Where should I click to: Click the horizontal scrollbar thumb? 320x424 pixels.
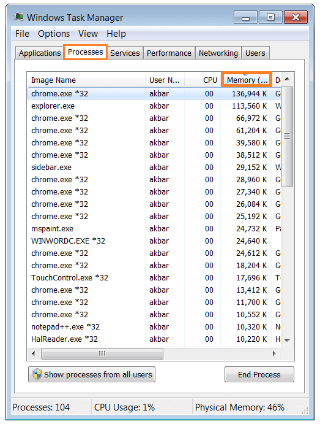point(102,353)
